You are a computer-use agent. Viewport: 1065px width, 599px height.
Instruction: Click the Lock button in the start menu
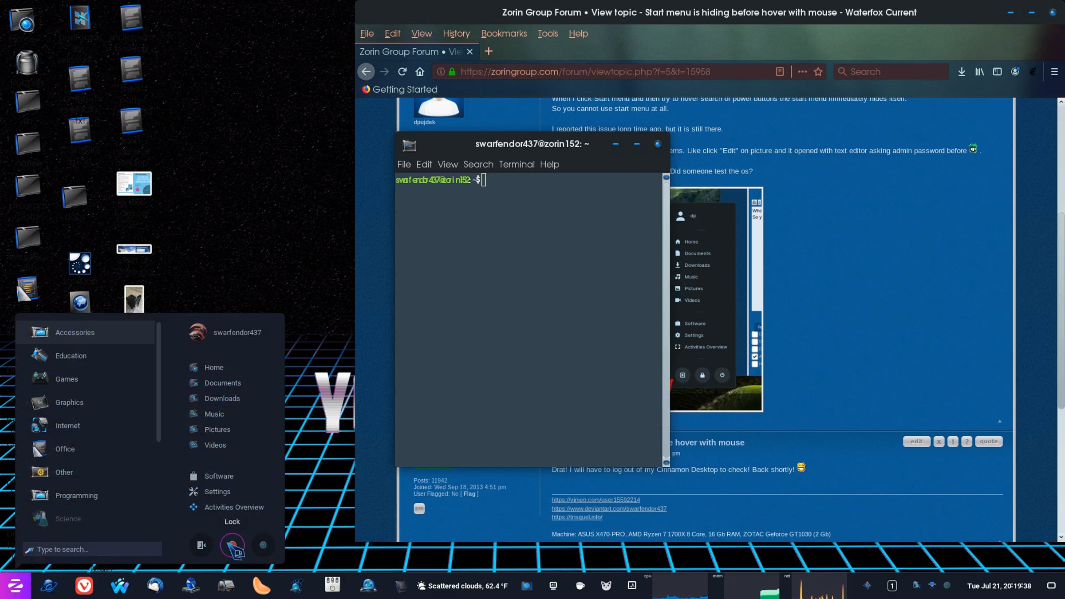click(233, 545)
